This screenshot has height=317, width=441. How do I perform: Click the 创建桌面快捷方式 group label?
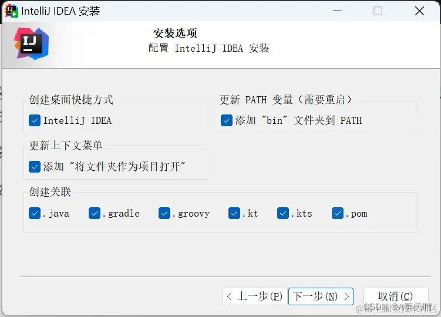pos(71,100)
